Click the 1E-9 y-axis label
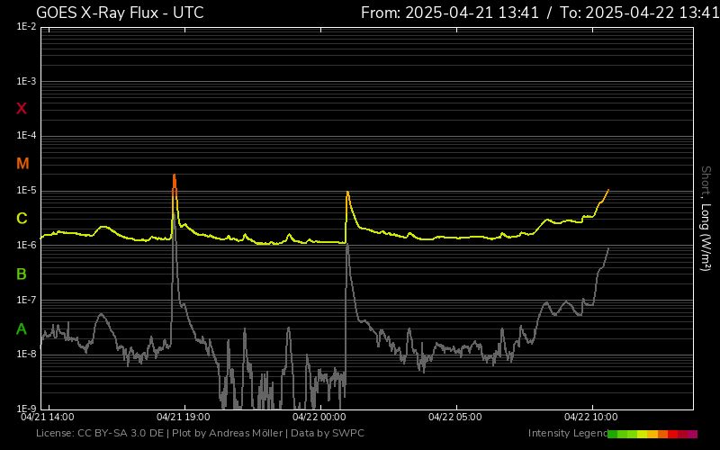The height and width of the screenshot is (450, 720). (x=26, y=409)
